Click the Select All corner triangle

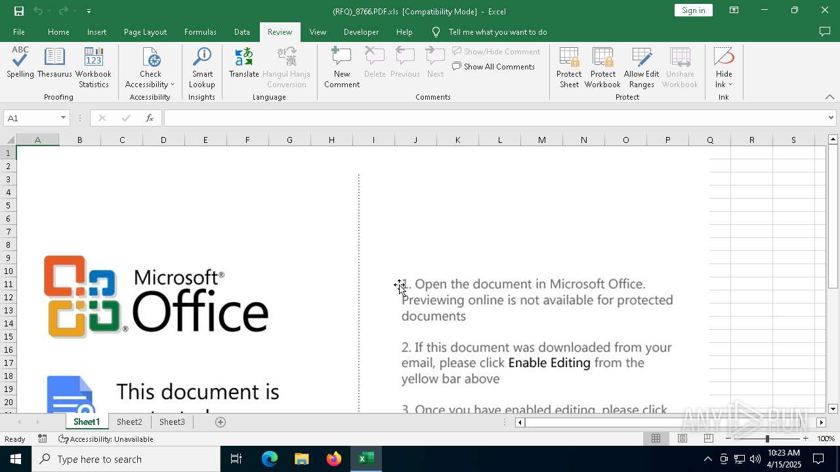9,140
